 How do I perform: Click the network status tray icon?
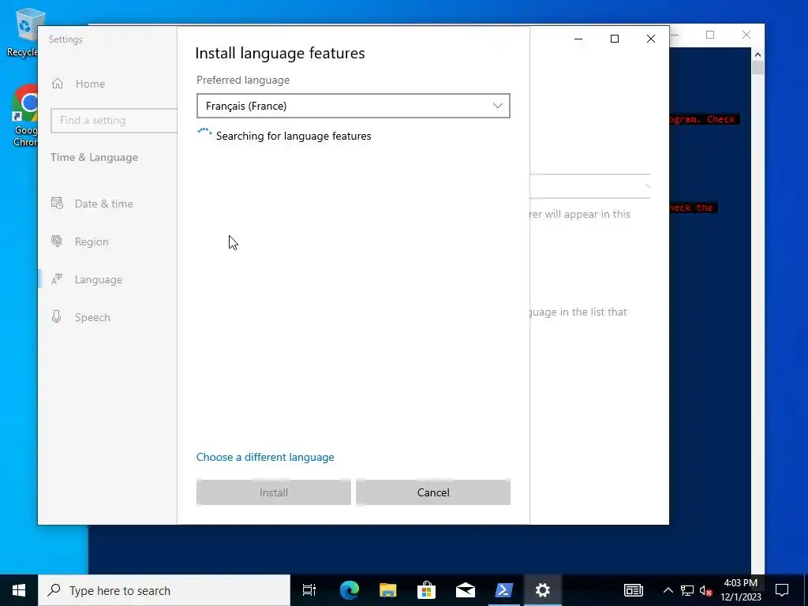(687, 590)
